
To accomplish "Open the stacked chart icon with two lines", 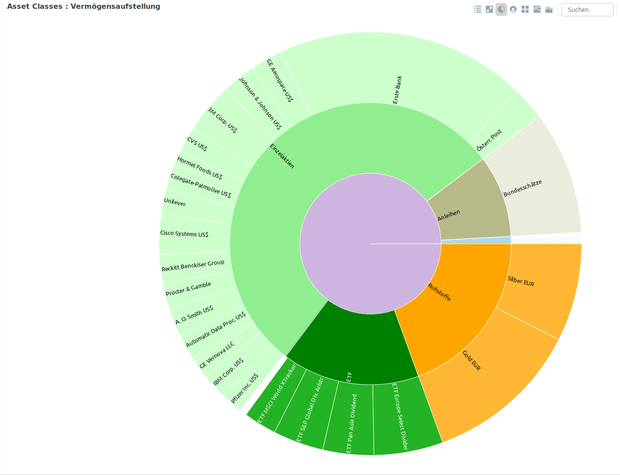I will 537,9.
